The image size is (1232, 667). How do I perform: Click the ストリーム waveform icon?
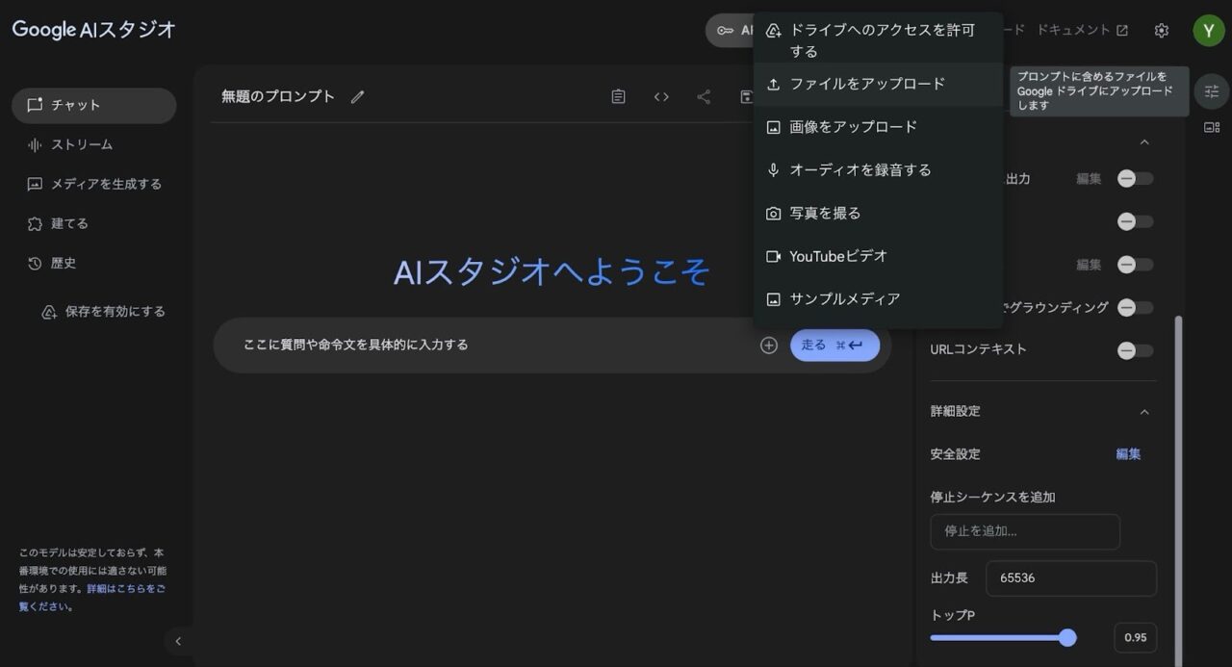click(36, 144)
